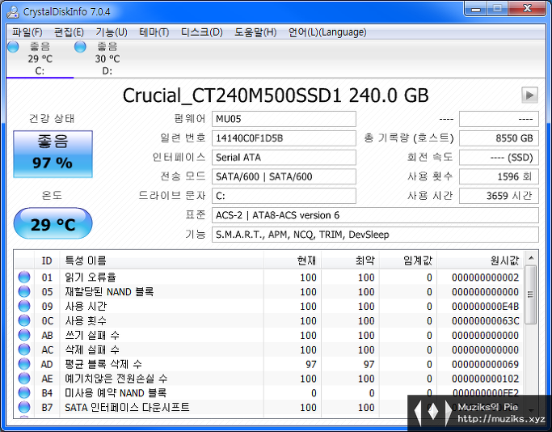Click status icon of row 0C 사용 횟수
The width and height of the screenshot is (552, 432).
tap(24, 320)
